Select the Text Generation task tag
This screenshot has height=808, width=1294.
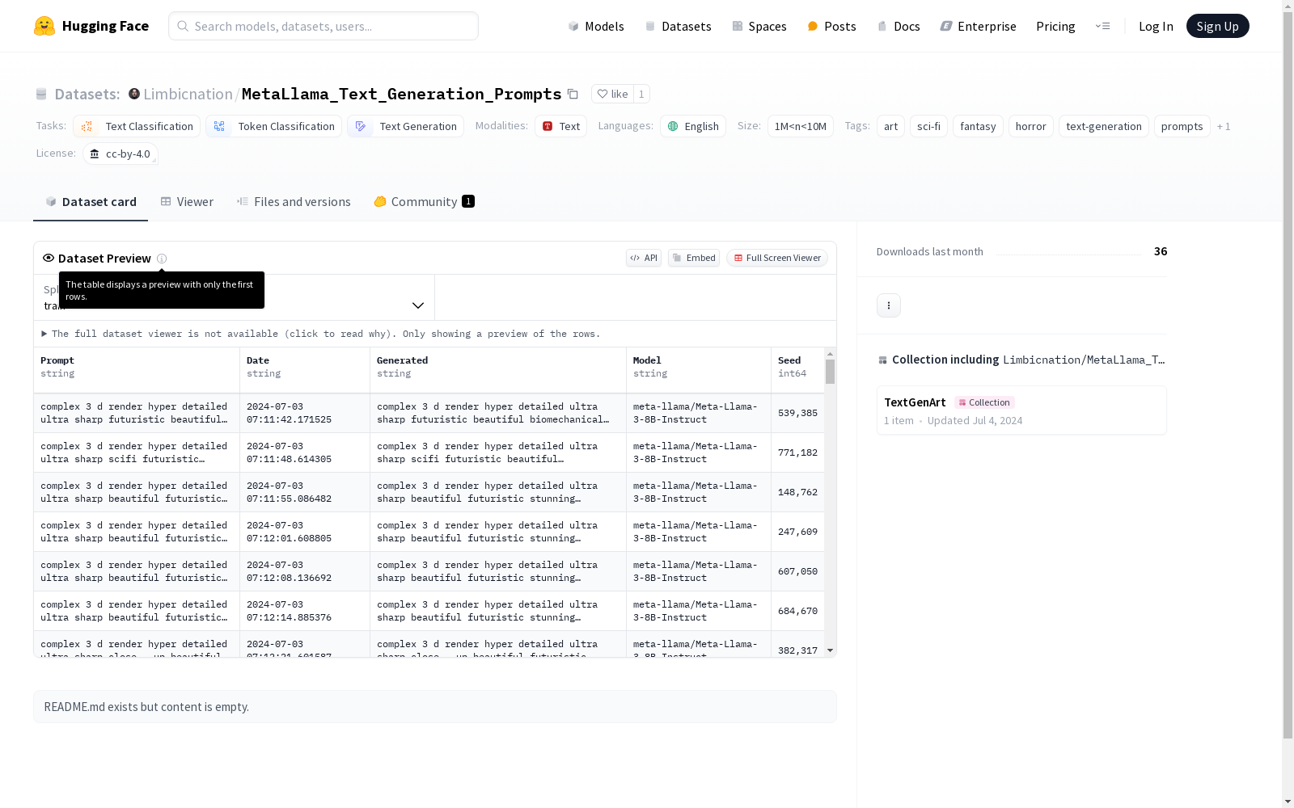pos(406,126)
